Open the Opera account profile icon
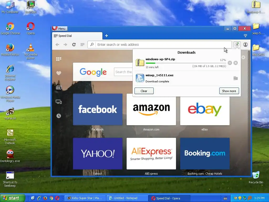The width and height of the screenshot is (269, 202). click(246, 45)
